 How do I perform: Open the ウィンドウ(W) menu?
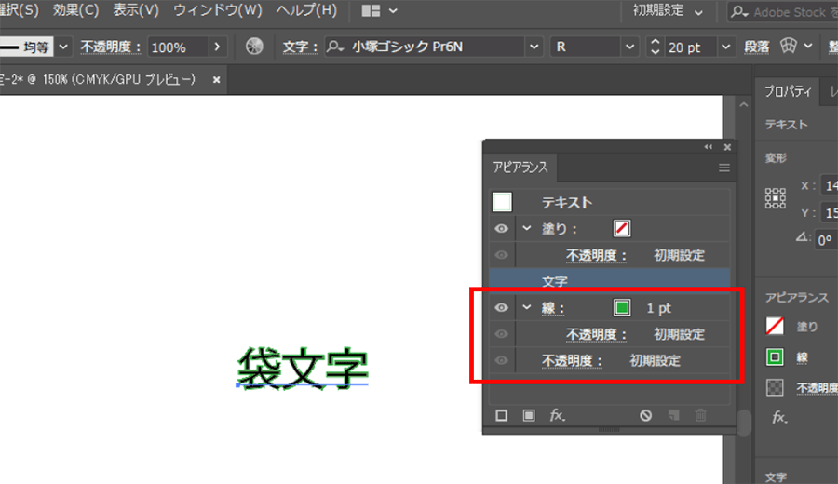click(218, 10)
